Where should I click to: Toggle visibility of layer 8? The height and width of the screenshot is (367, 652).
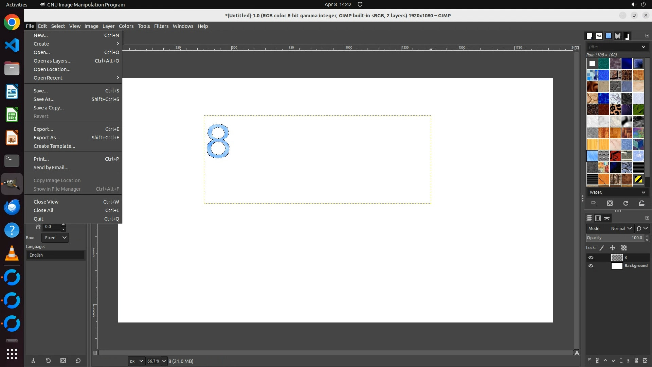pyautogui.click(x=591, y=258)
